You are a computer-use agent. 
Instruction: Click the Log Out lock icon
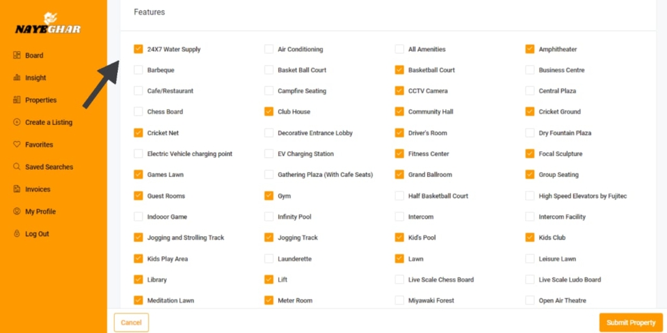(17, 233)
